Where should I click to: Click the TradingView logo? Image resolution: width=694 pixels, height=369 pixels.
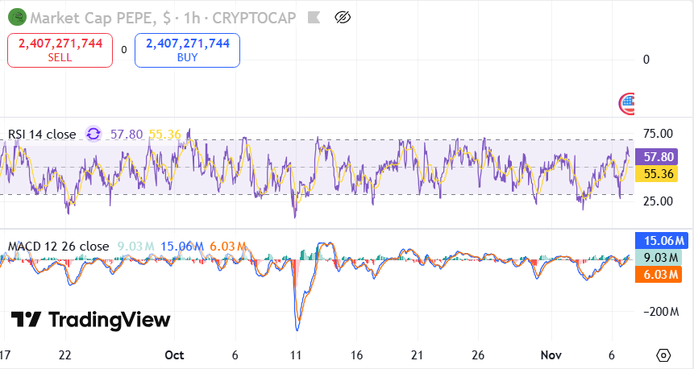(x=90, y=320)
